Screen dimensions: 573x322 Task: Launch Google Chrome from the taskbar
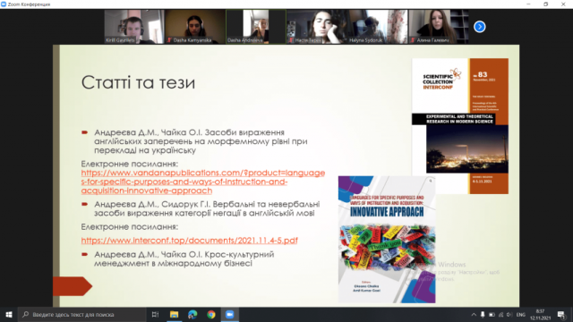tap(211, 314)
